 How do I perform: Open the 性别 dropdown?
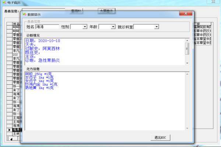(85, 27)
